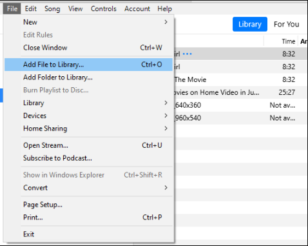Select Add Folder to Library
The width and height of the screenshot is (308, 246).
coord(88,77)
